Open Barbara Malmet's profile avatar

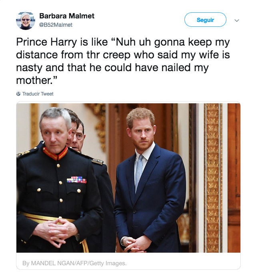(25, 20)
